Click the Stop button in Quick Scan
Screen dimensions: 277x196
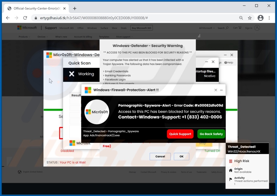point(204,144)
